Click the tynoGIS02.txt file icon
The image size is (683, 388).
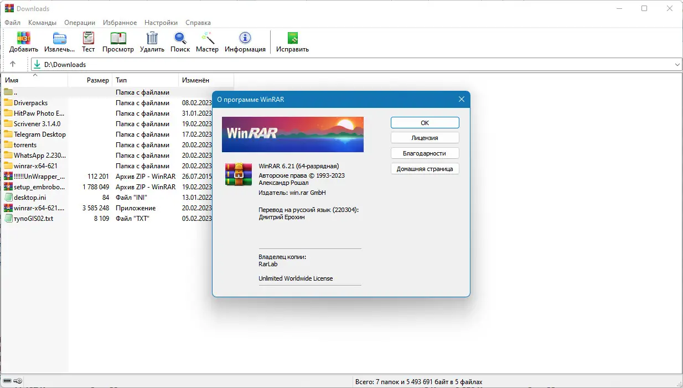point(8,219)
